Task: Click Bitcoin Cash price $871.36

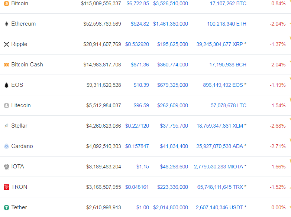Action: point(140,65)
